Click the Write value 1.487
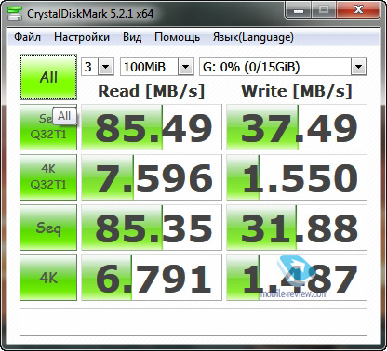This screenshot has height=351, width=387. (x=297, y=278)
